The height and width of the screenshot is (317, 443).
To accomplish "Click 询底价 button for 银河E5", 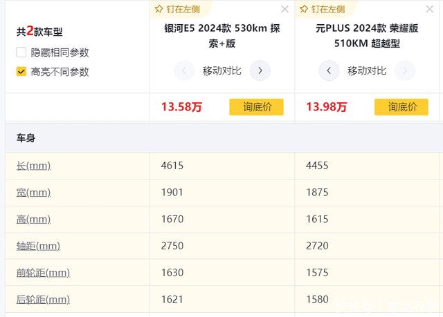I will [x=256, y=107].
